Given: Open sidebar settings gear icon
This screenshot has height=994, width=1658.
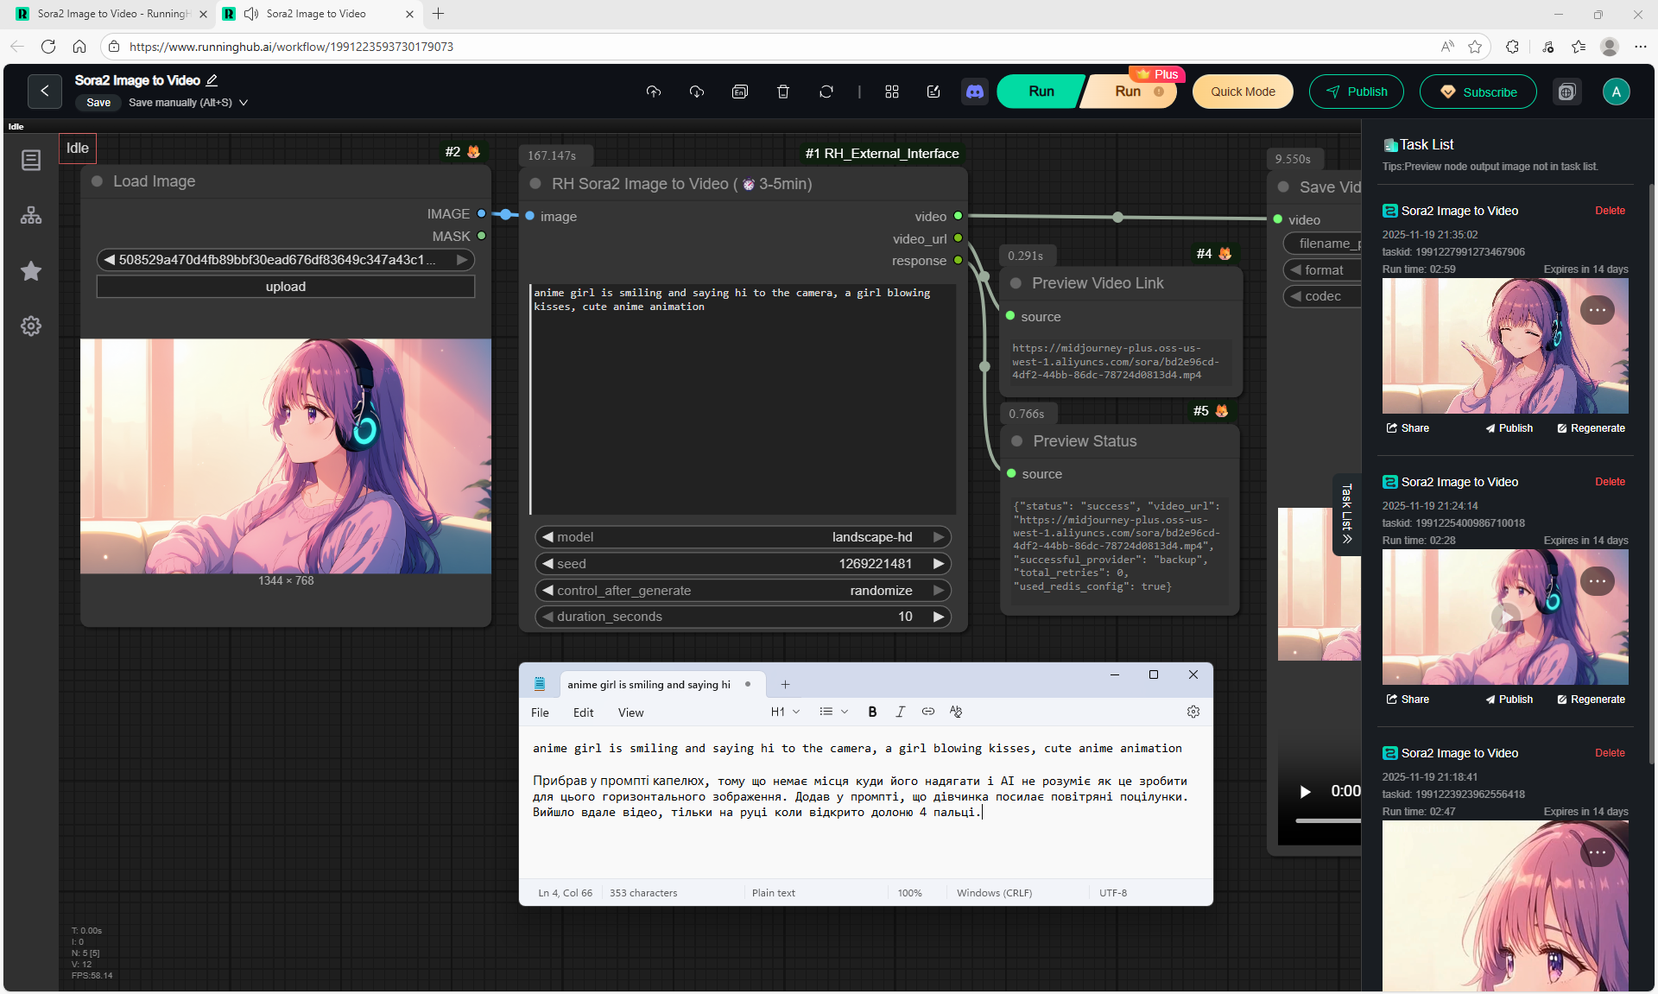Looking at the screenshot, I should tap(31, 326).
